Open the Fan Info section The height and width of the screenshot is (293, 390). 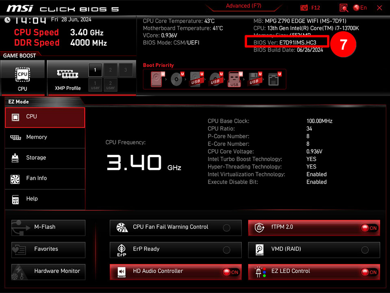pos(45,178)
